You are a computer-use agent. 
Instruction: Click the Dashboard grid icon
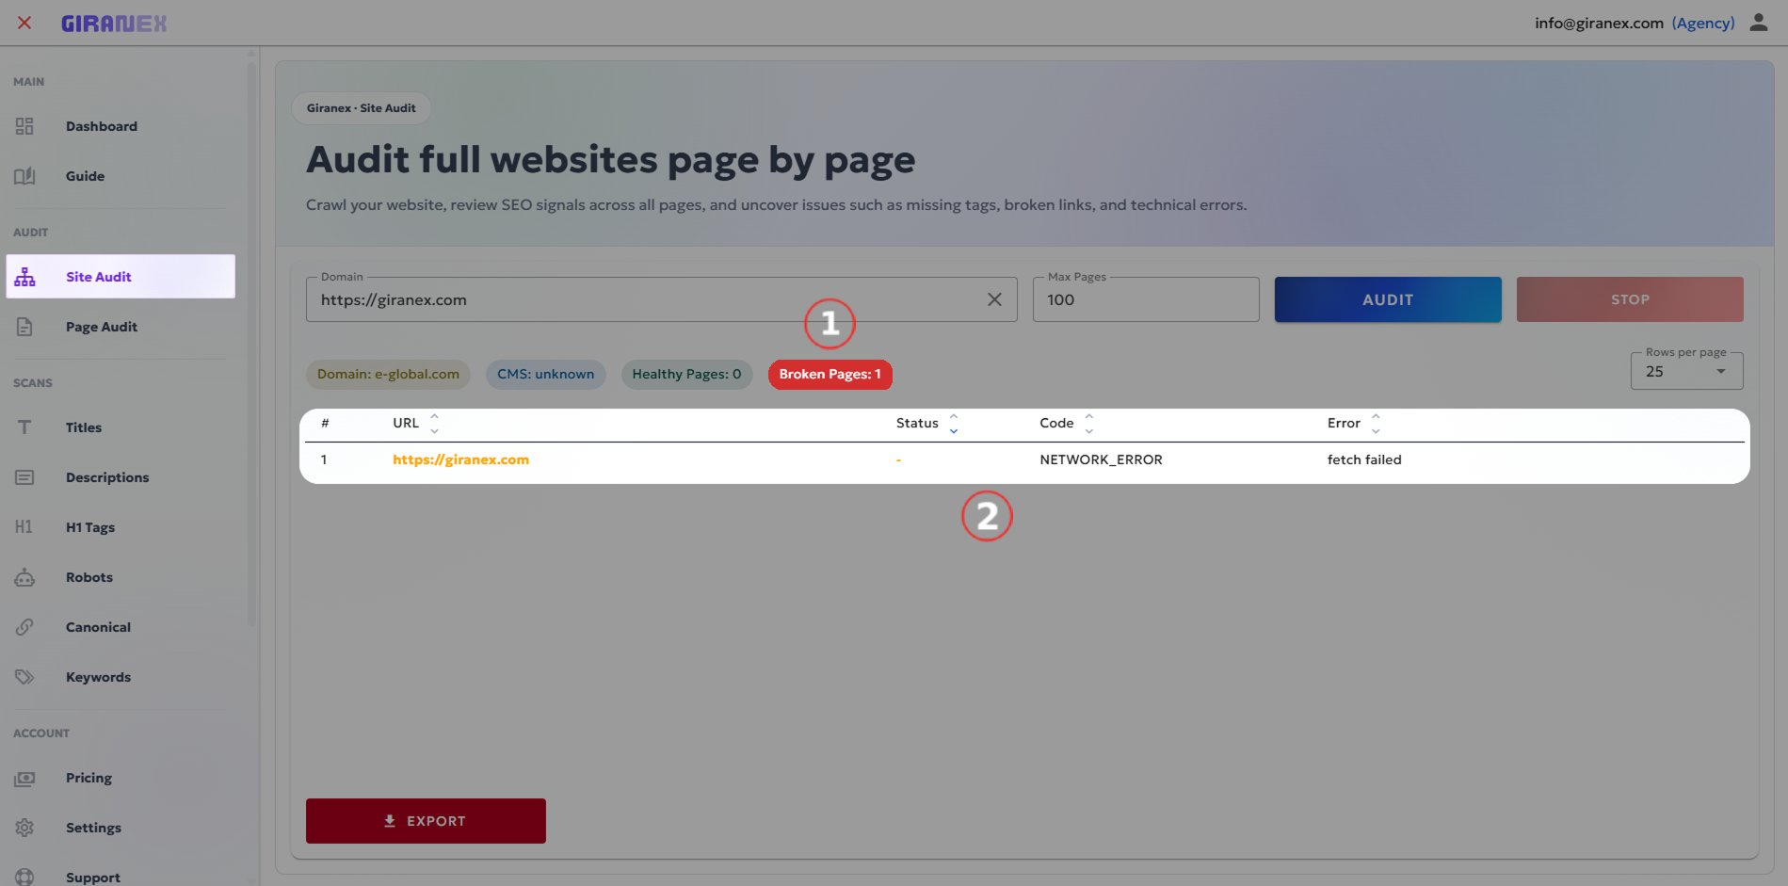(x=24, y=126)
